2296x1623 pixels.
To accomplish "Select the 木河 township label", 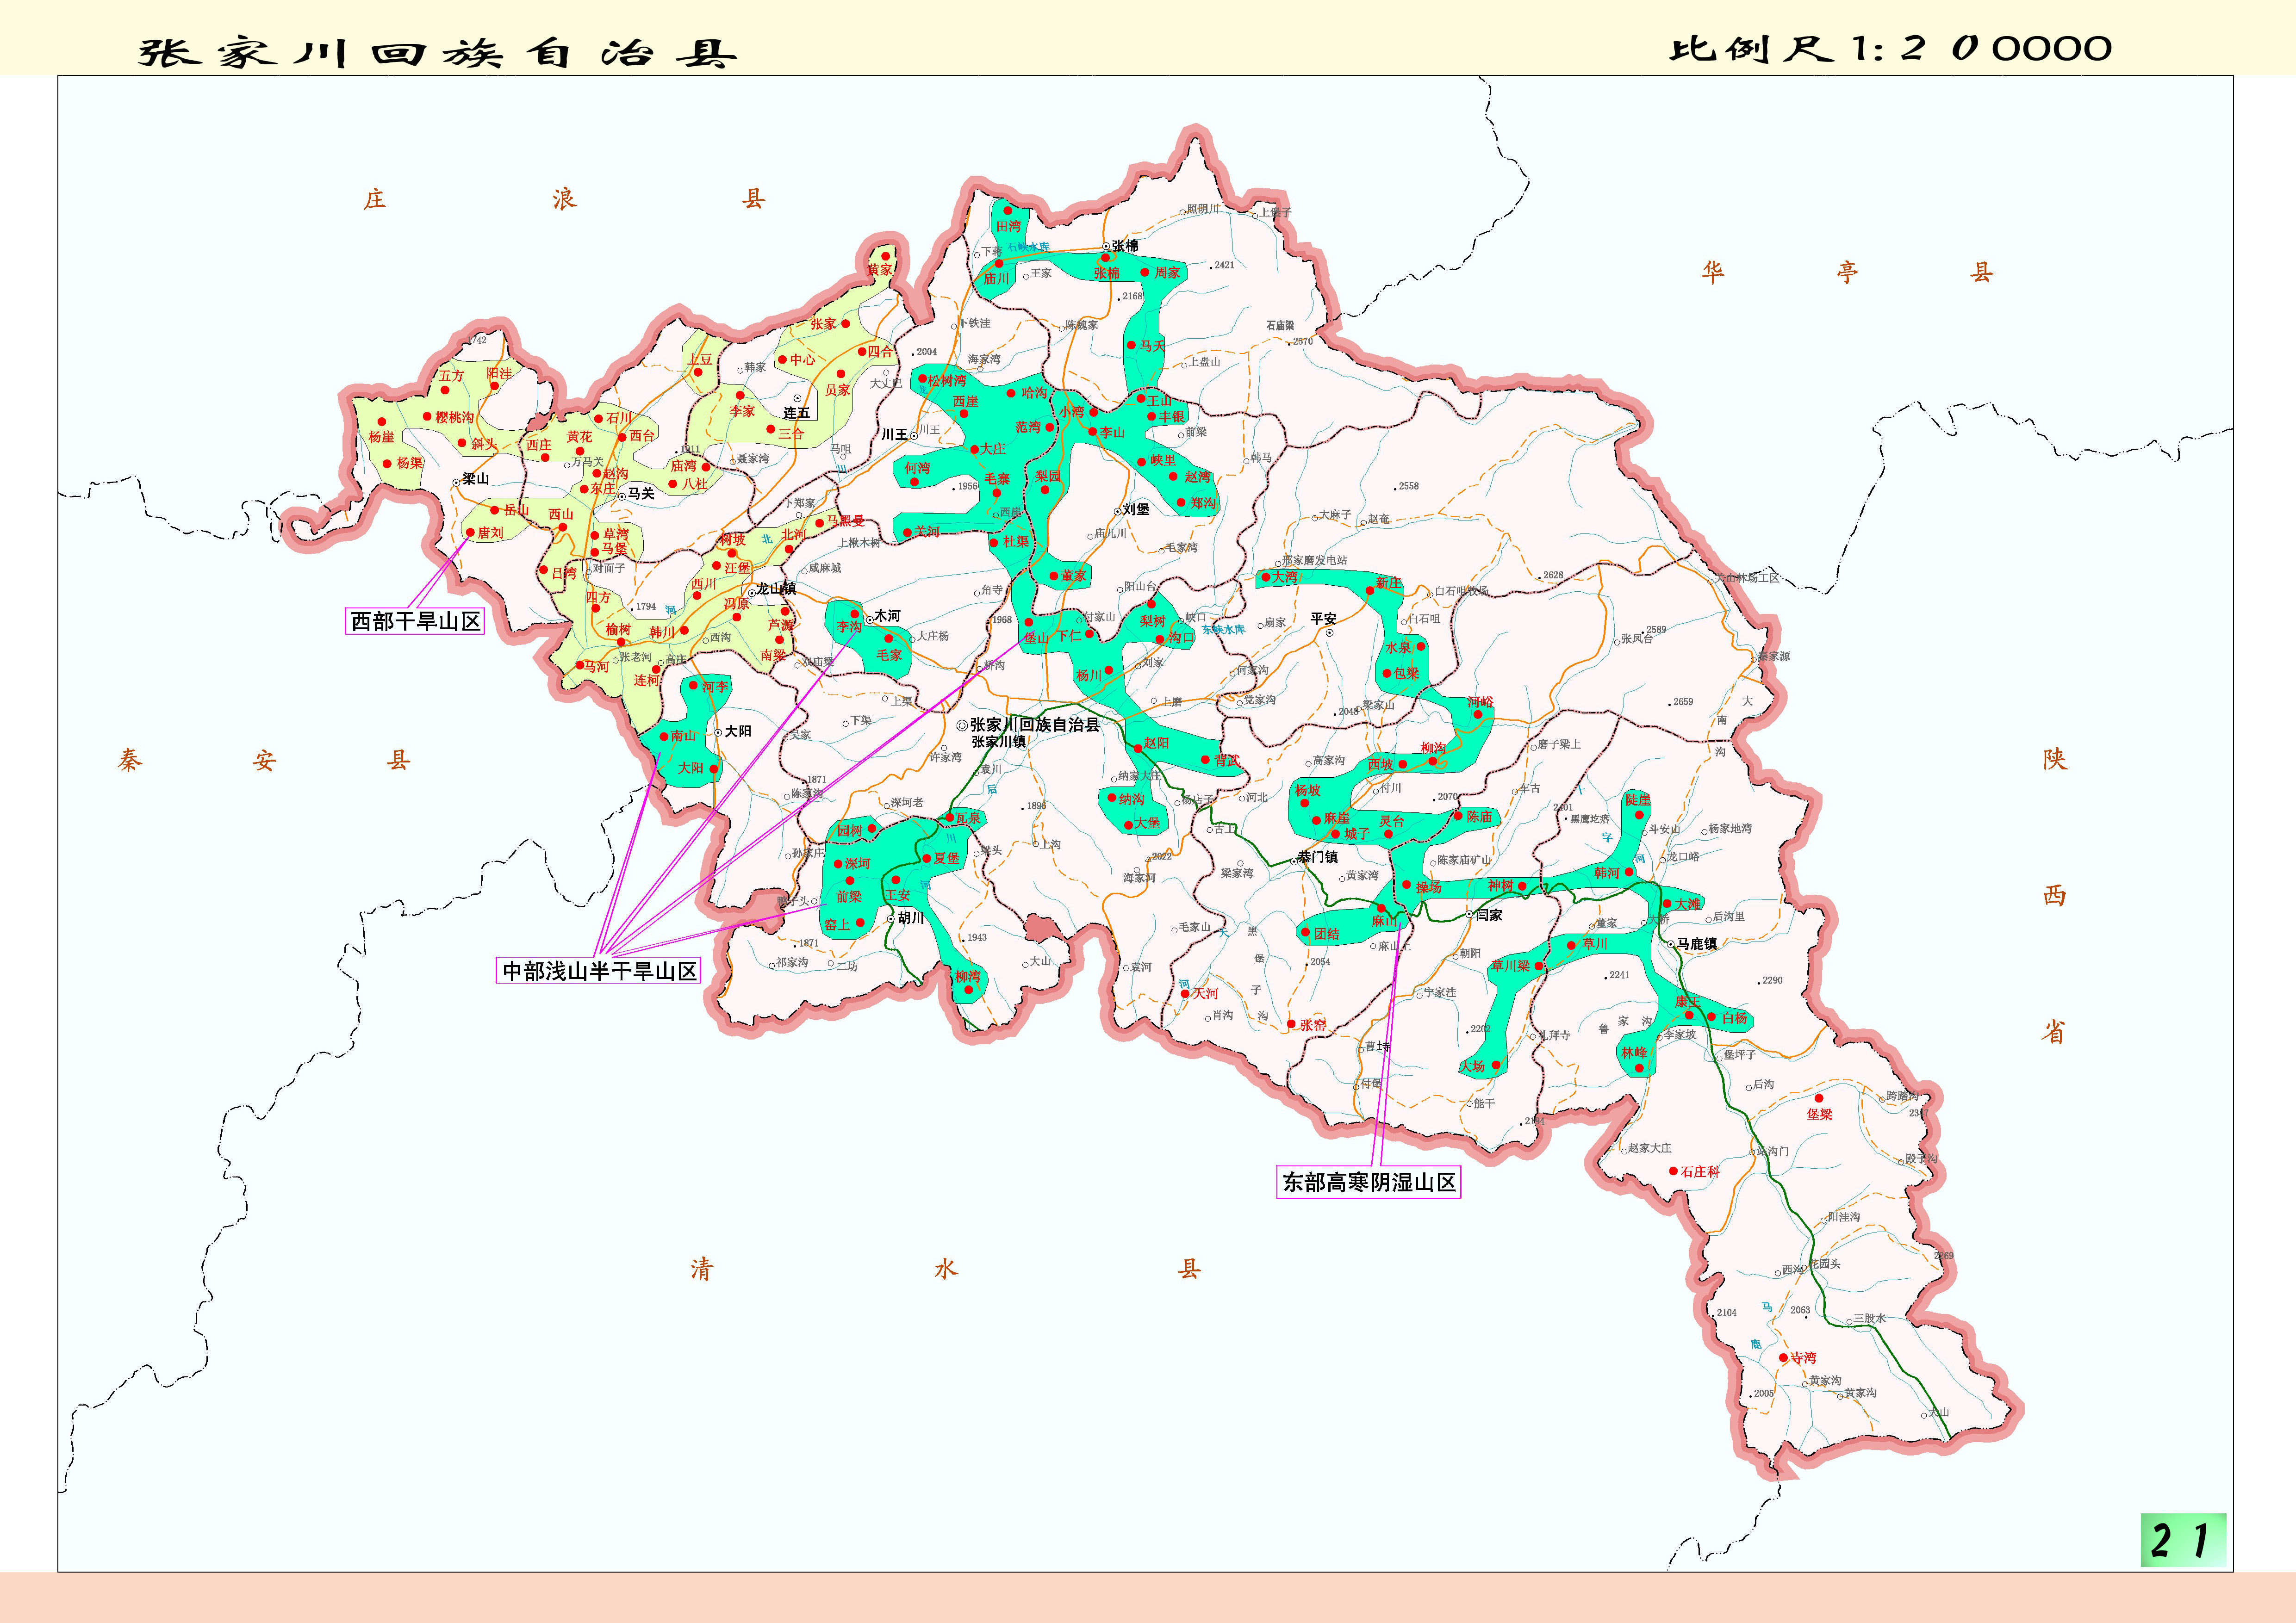I will pyautogui.click(x=887, y=616).
